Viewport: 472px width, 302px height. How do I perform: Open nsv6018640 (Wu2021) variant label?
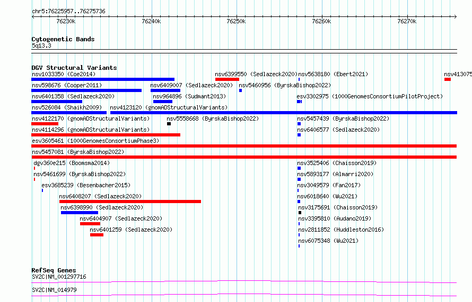[327, 196]
